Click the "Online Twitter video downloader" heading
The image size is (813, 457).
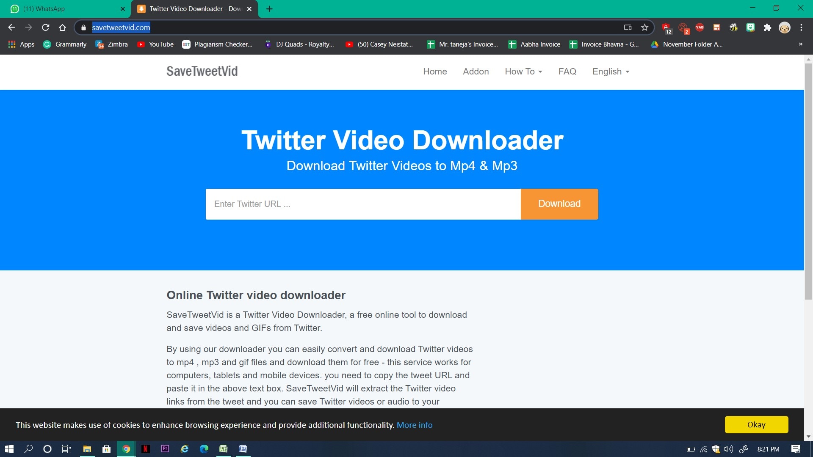(256, 295)
